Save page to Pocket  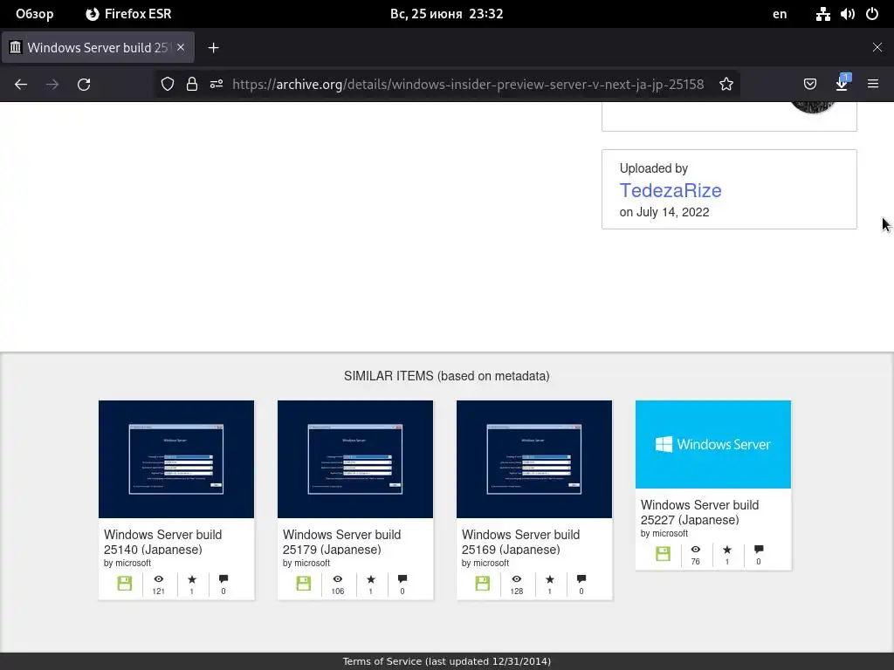point(809,85)
